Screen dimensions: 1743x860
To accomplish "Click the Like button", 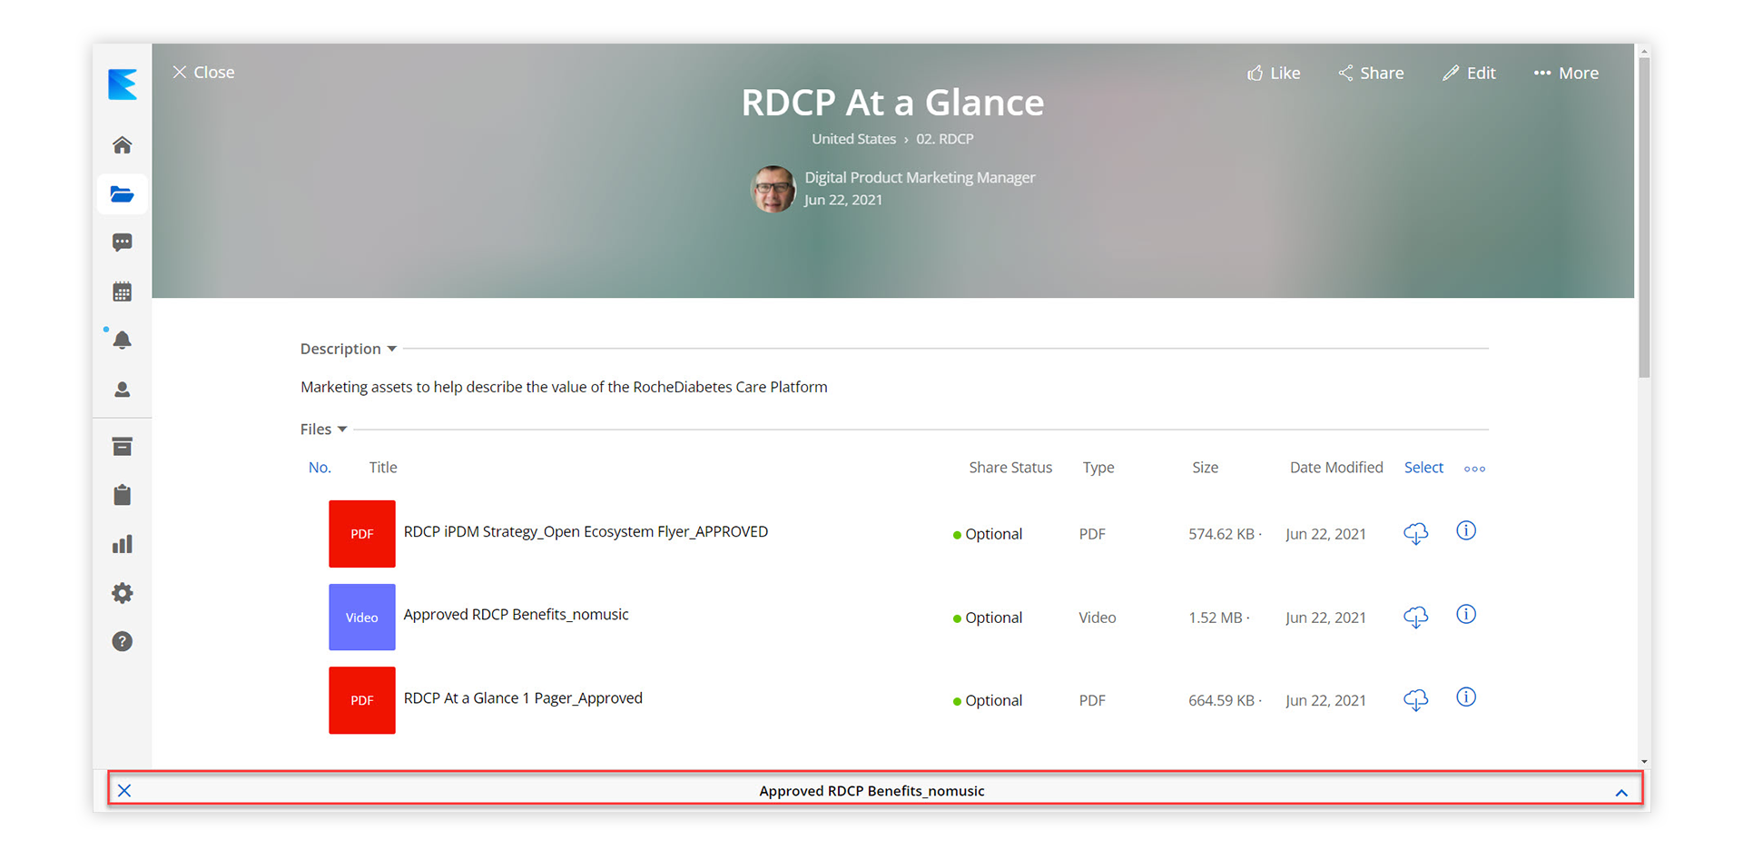I will [x=1274, y=73].
